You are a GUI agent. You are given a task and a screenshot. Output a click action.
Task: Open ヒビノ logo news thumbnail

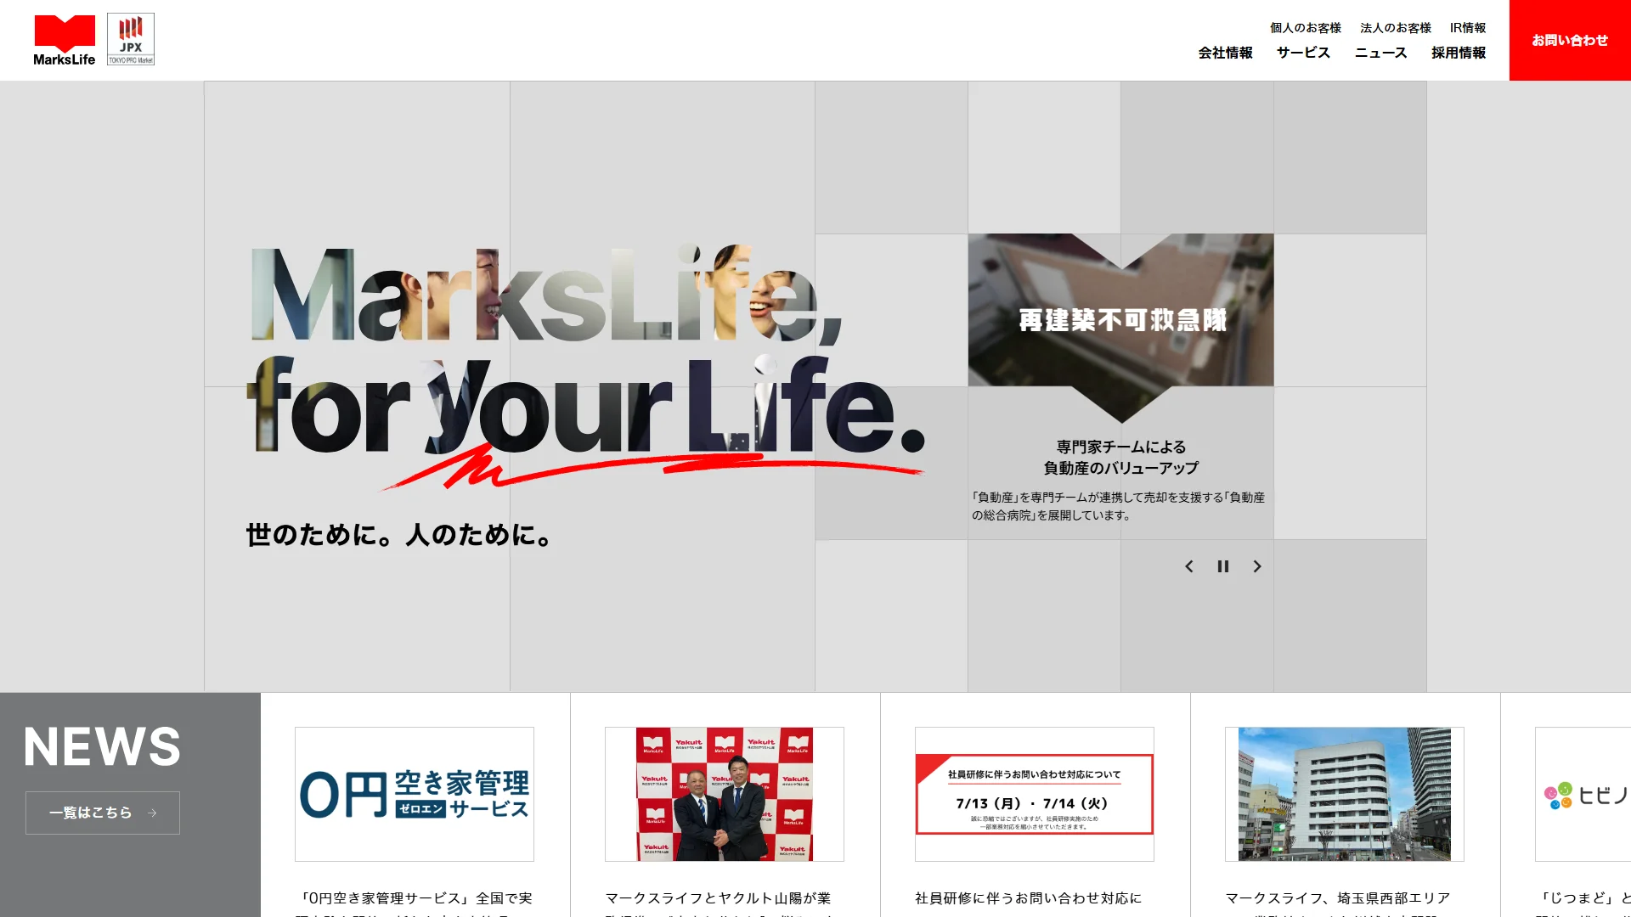tap(1583, 794)
